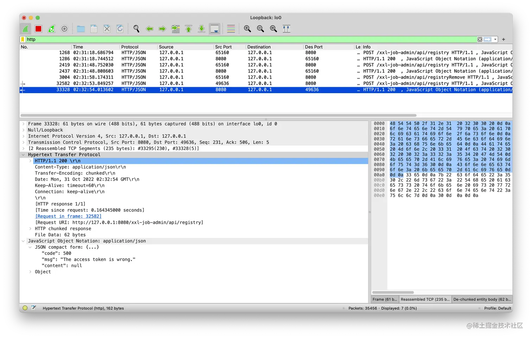The width and height of the screenshot is (532, 338).
Task: Switch to De-chunked entity body tab
Action: coord(482,299)
